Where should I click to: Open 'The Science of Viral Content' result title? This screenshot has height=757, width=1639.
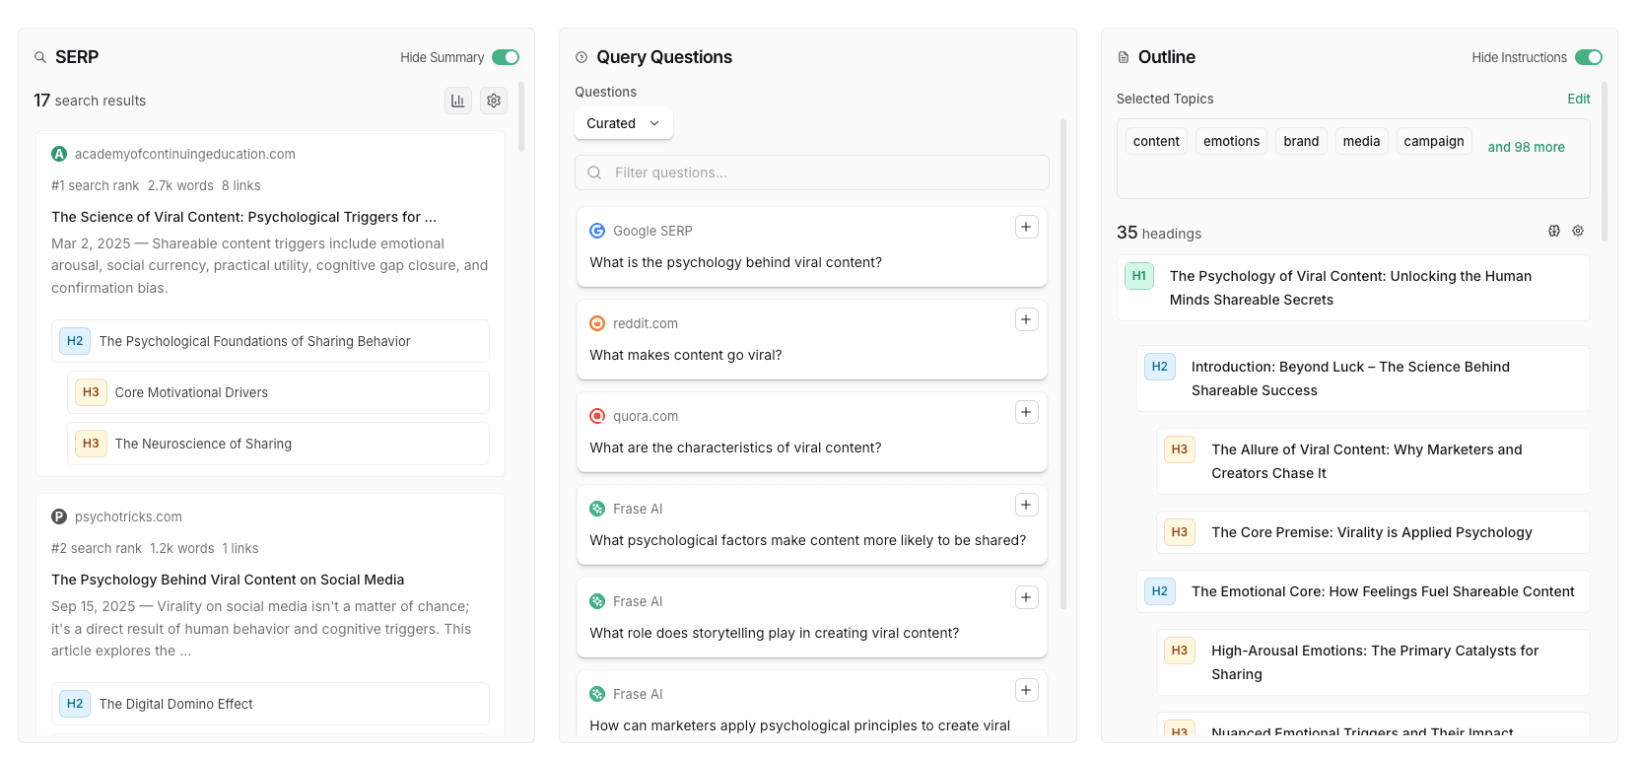coord(243,217)
